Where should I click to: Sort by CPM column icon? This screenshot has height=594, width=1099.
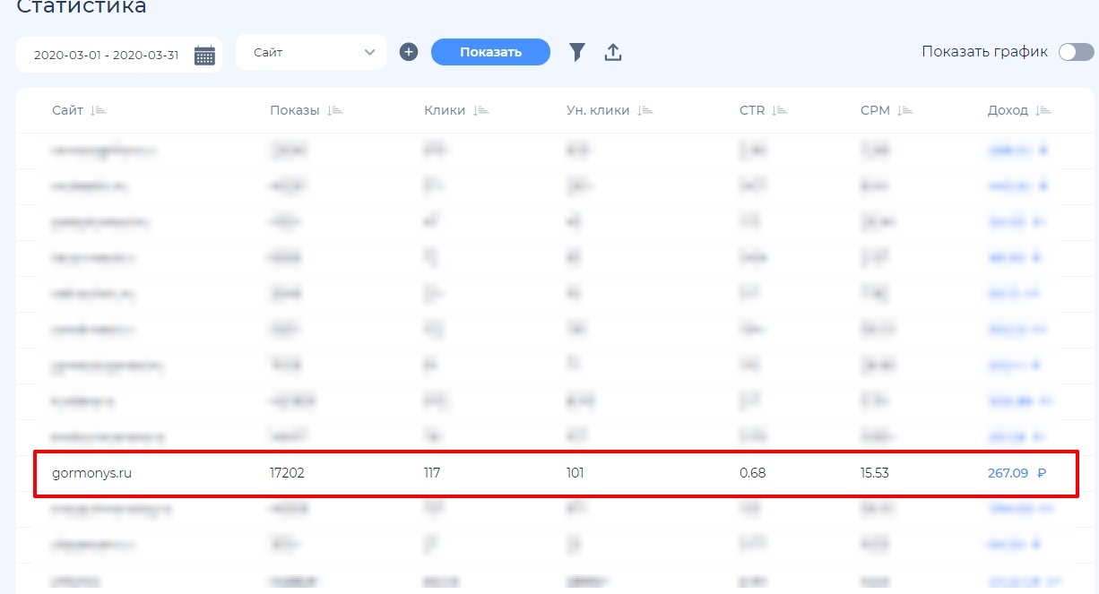(905, 110)
